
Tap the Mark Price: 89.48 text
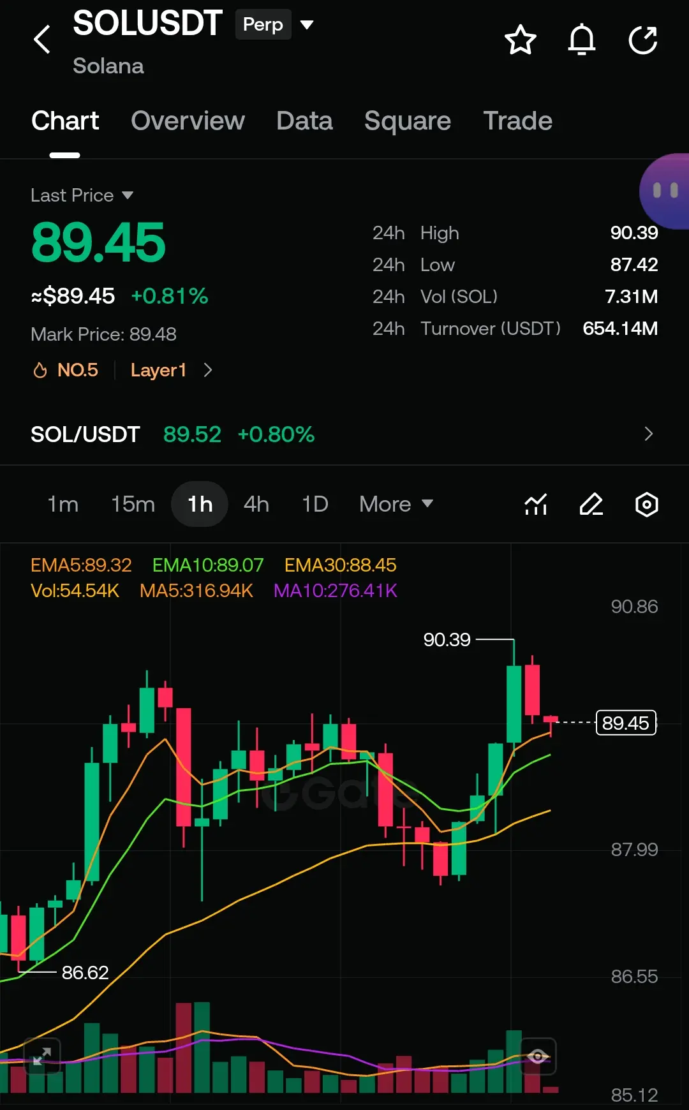click(x=103, y=334)
